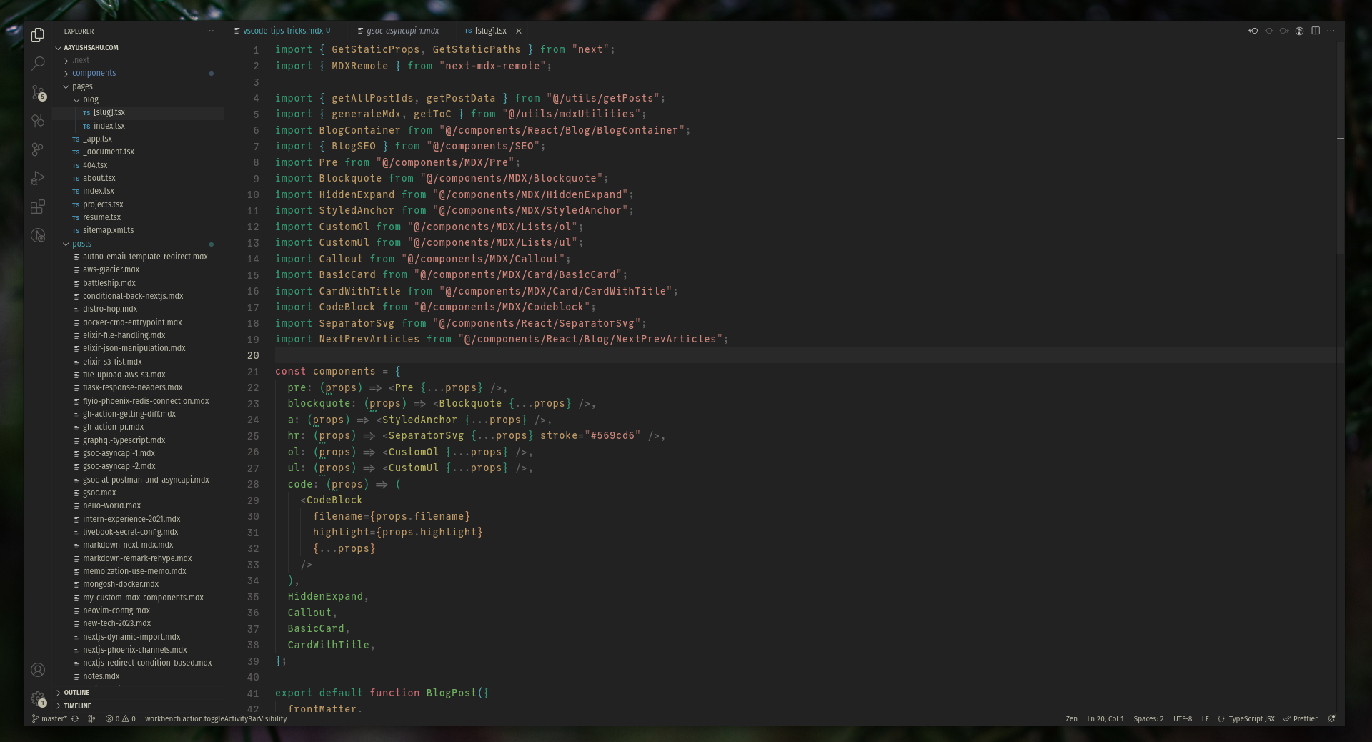The height and width of the screenshot is (742, 1372).
Task: Collapse the pages folder
Action: tap(81, 86)
